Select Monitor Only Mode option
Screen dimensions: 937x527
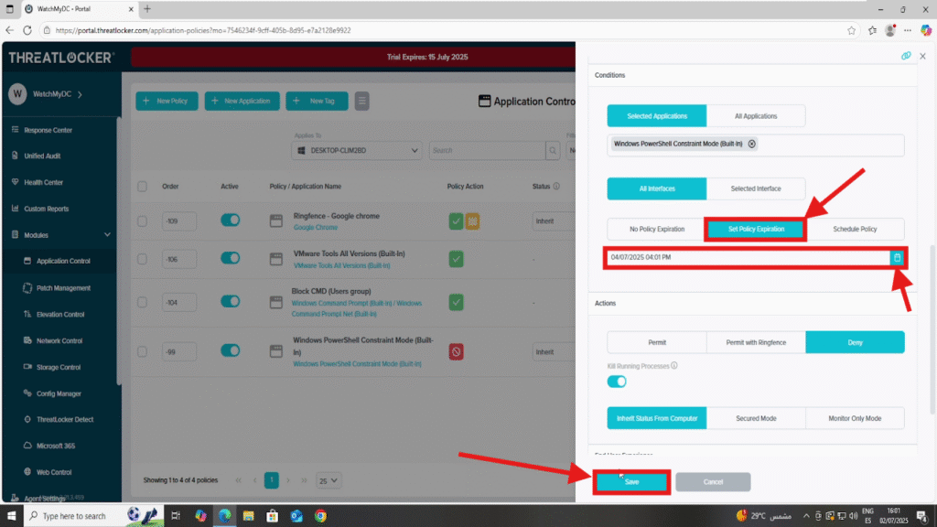856,418
